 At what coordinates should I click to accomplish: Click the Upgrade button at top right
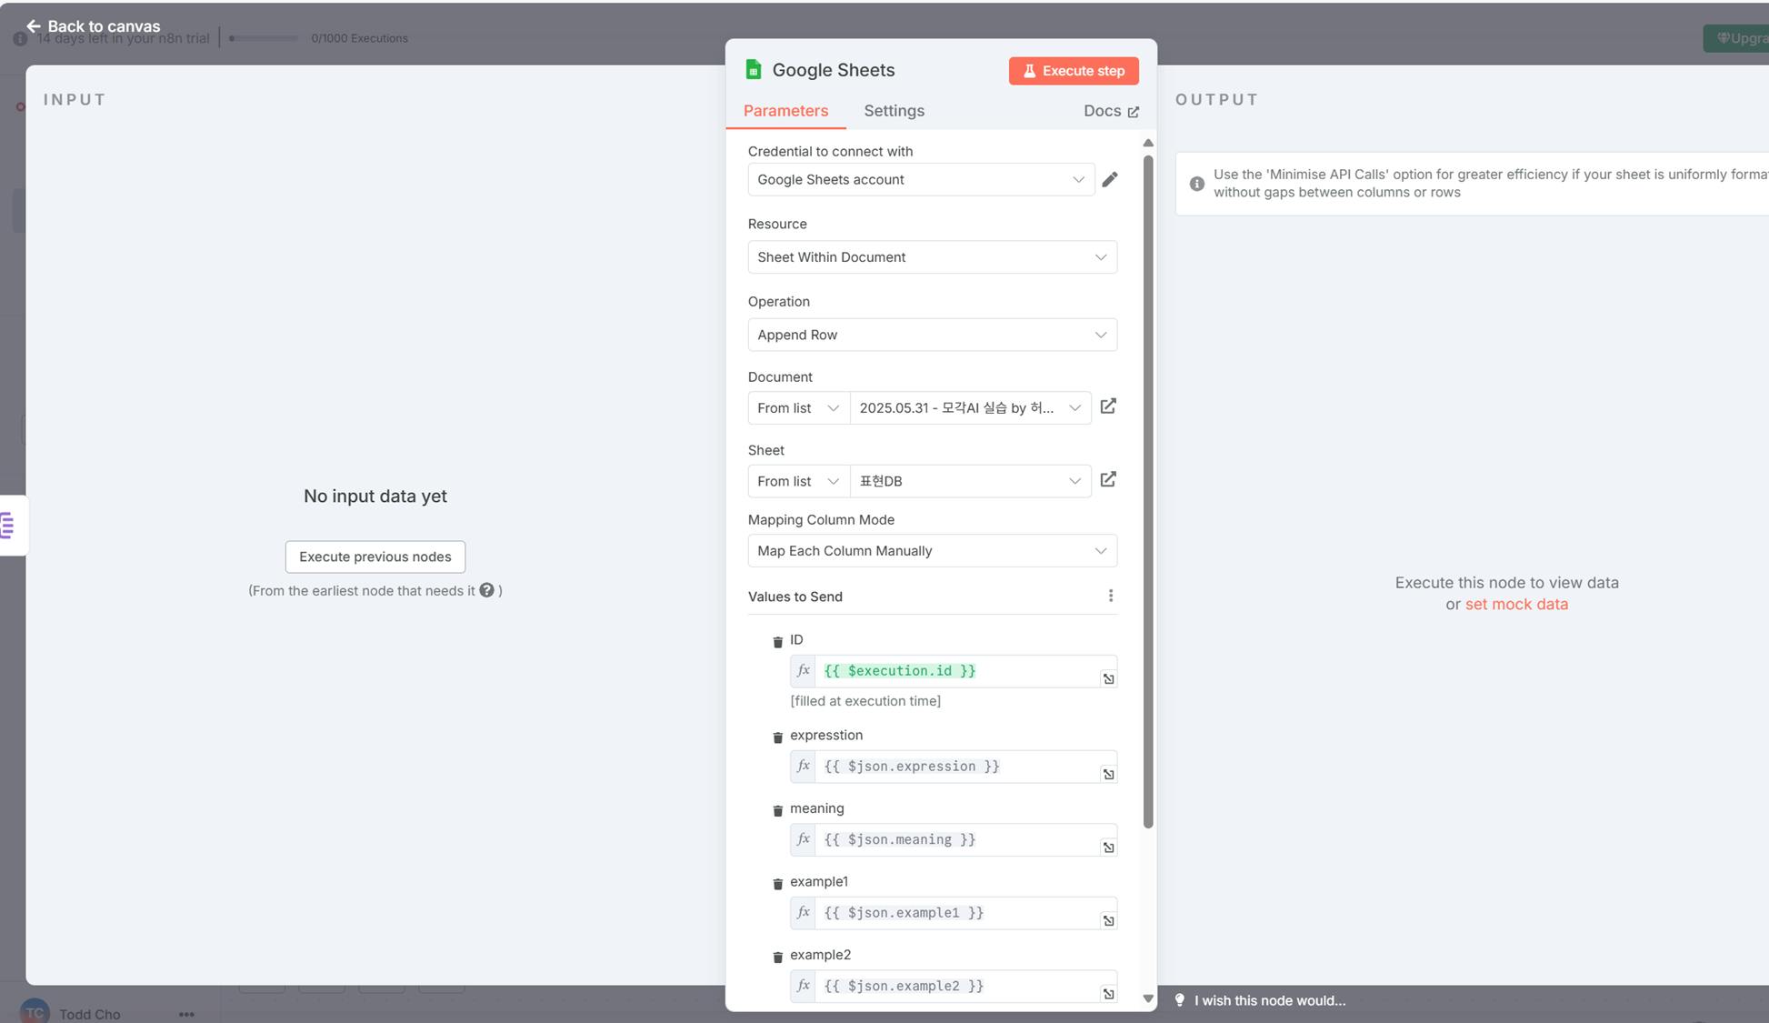click(x=1735, y=38)
